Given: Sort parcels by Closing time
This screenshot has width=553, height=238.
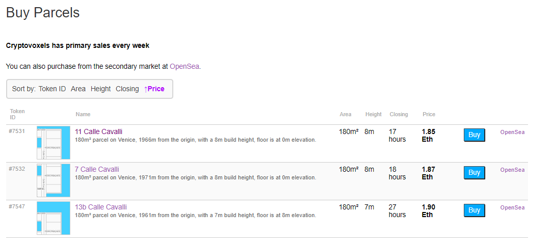Looking at the screenshot, I should point(127,89).
